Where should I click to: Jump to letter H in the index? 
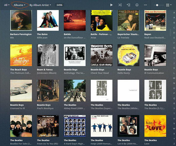click(x=174, y=53)
